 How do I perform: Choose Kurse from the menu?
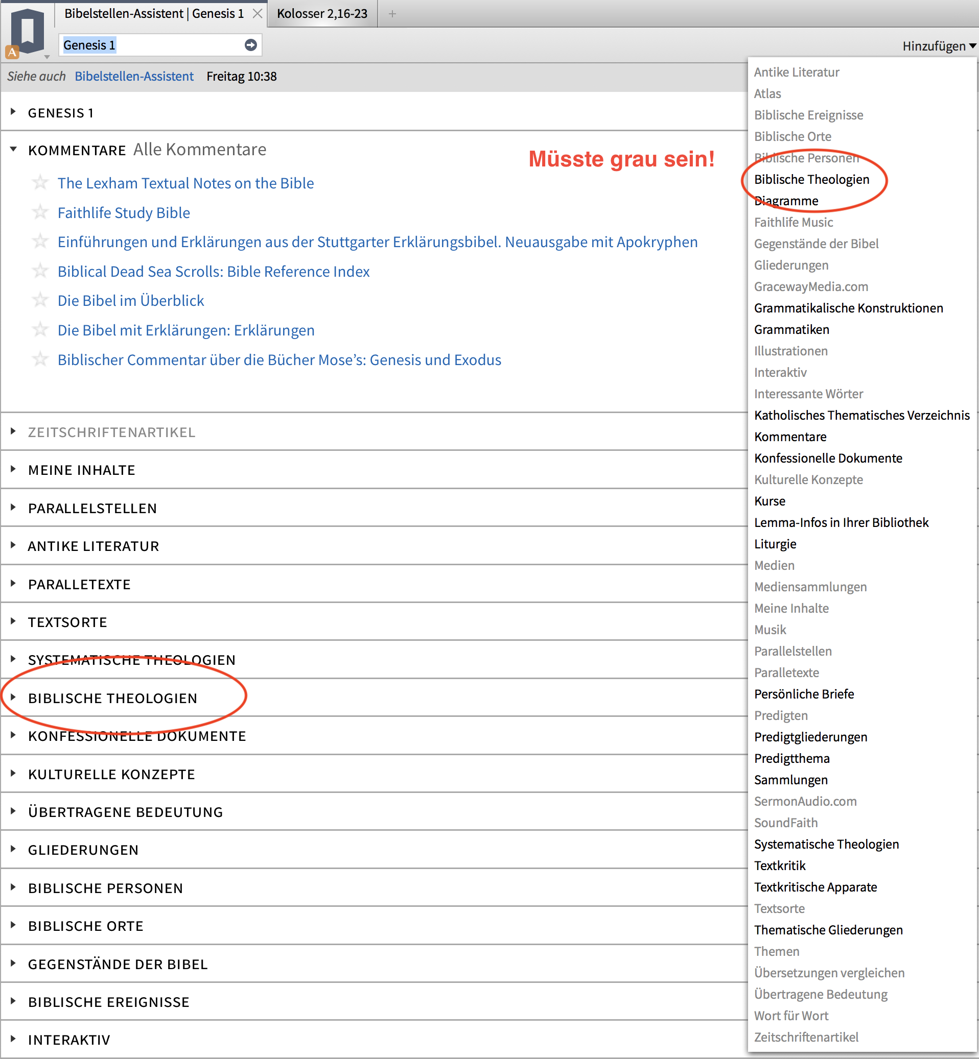[770, 501]
